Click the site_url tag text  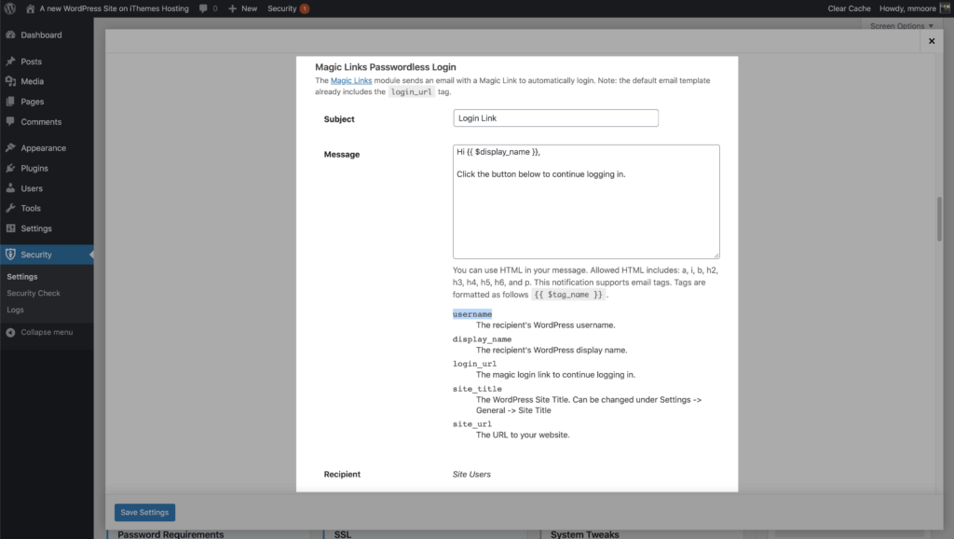tap(472, 424)
